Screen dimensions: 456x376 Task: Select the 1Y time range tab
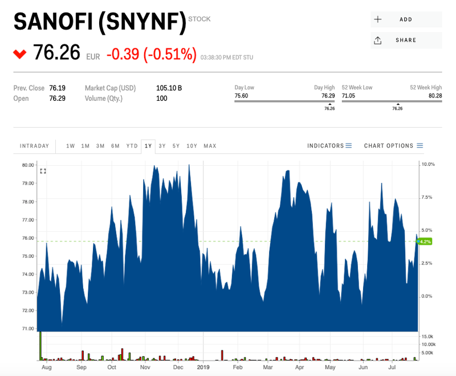148,146
